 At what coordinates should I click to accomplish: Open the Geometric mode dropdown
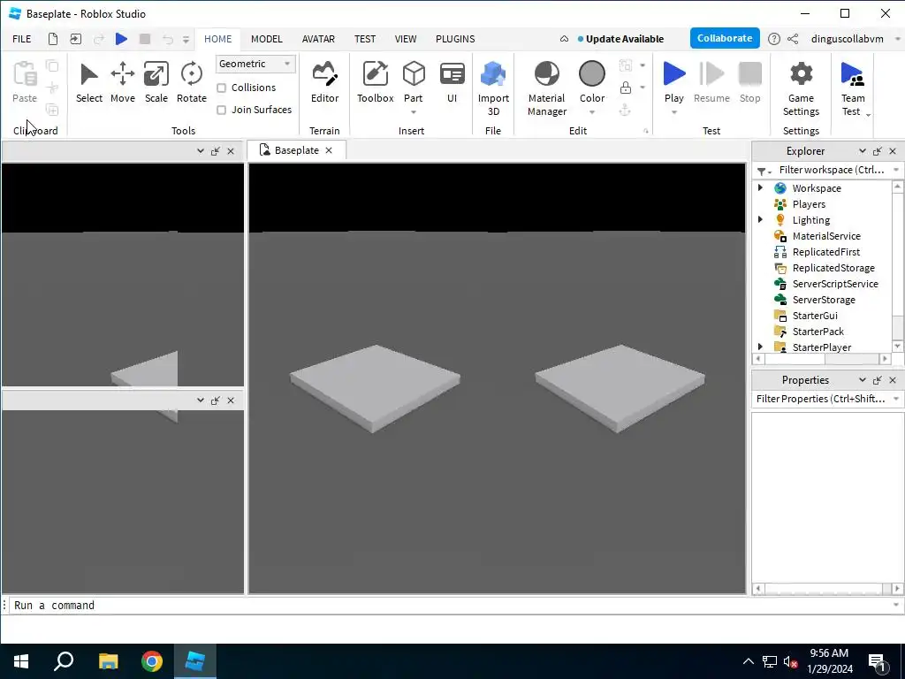255,64
